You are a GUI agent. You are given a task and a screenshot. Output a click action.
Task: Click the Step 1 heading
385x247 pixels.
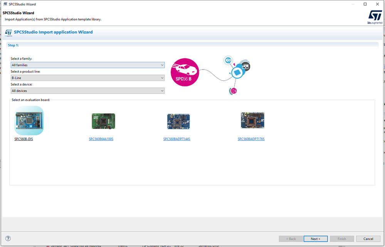click(13, 45)
